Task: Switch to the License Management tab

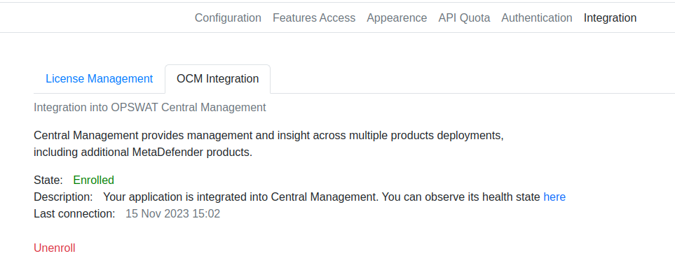Action: pyautogui.click(x=100, y=79)
